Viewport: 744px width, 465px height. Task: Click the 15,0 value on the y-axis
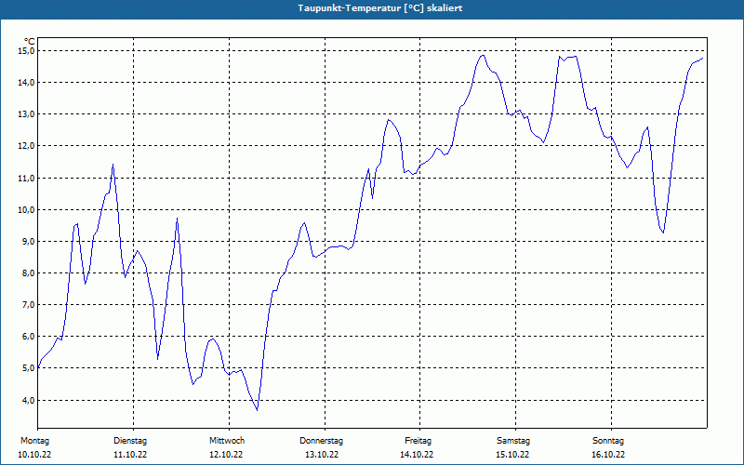coord(27,51)
